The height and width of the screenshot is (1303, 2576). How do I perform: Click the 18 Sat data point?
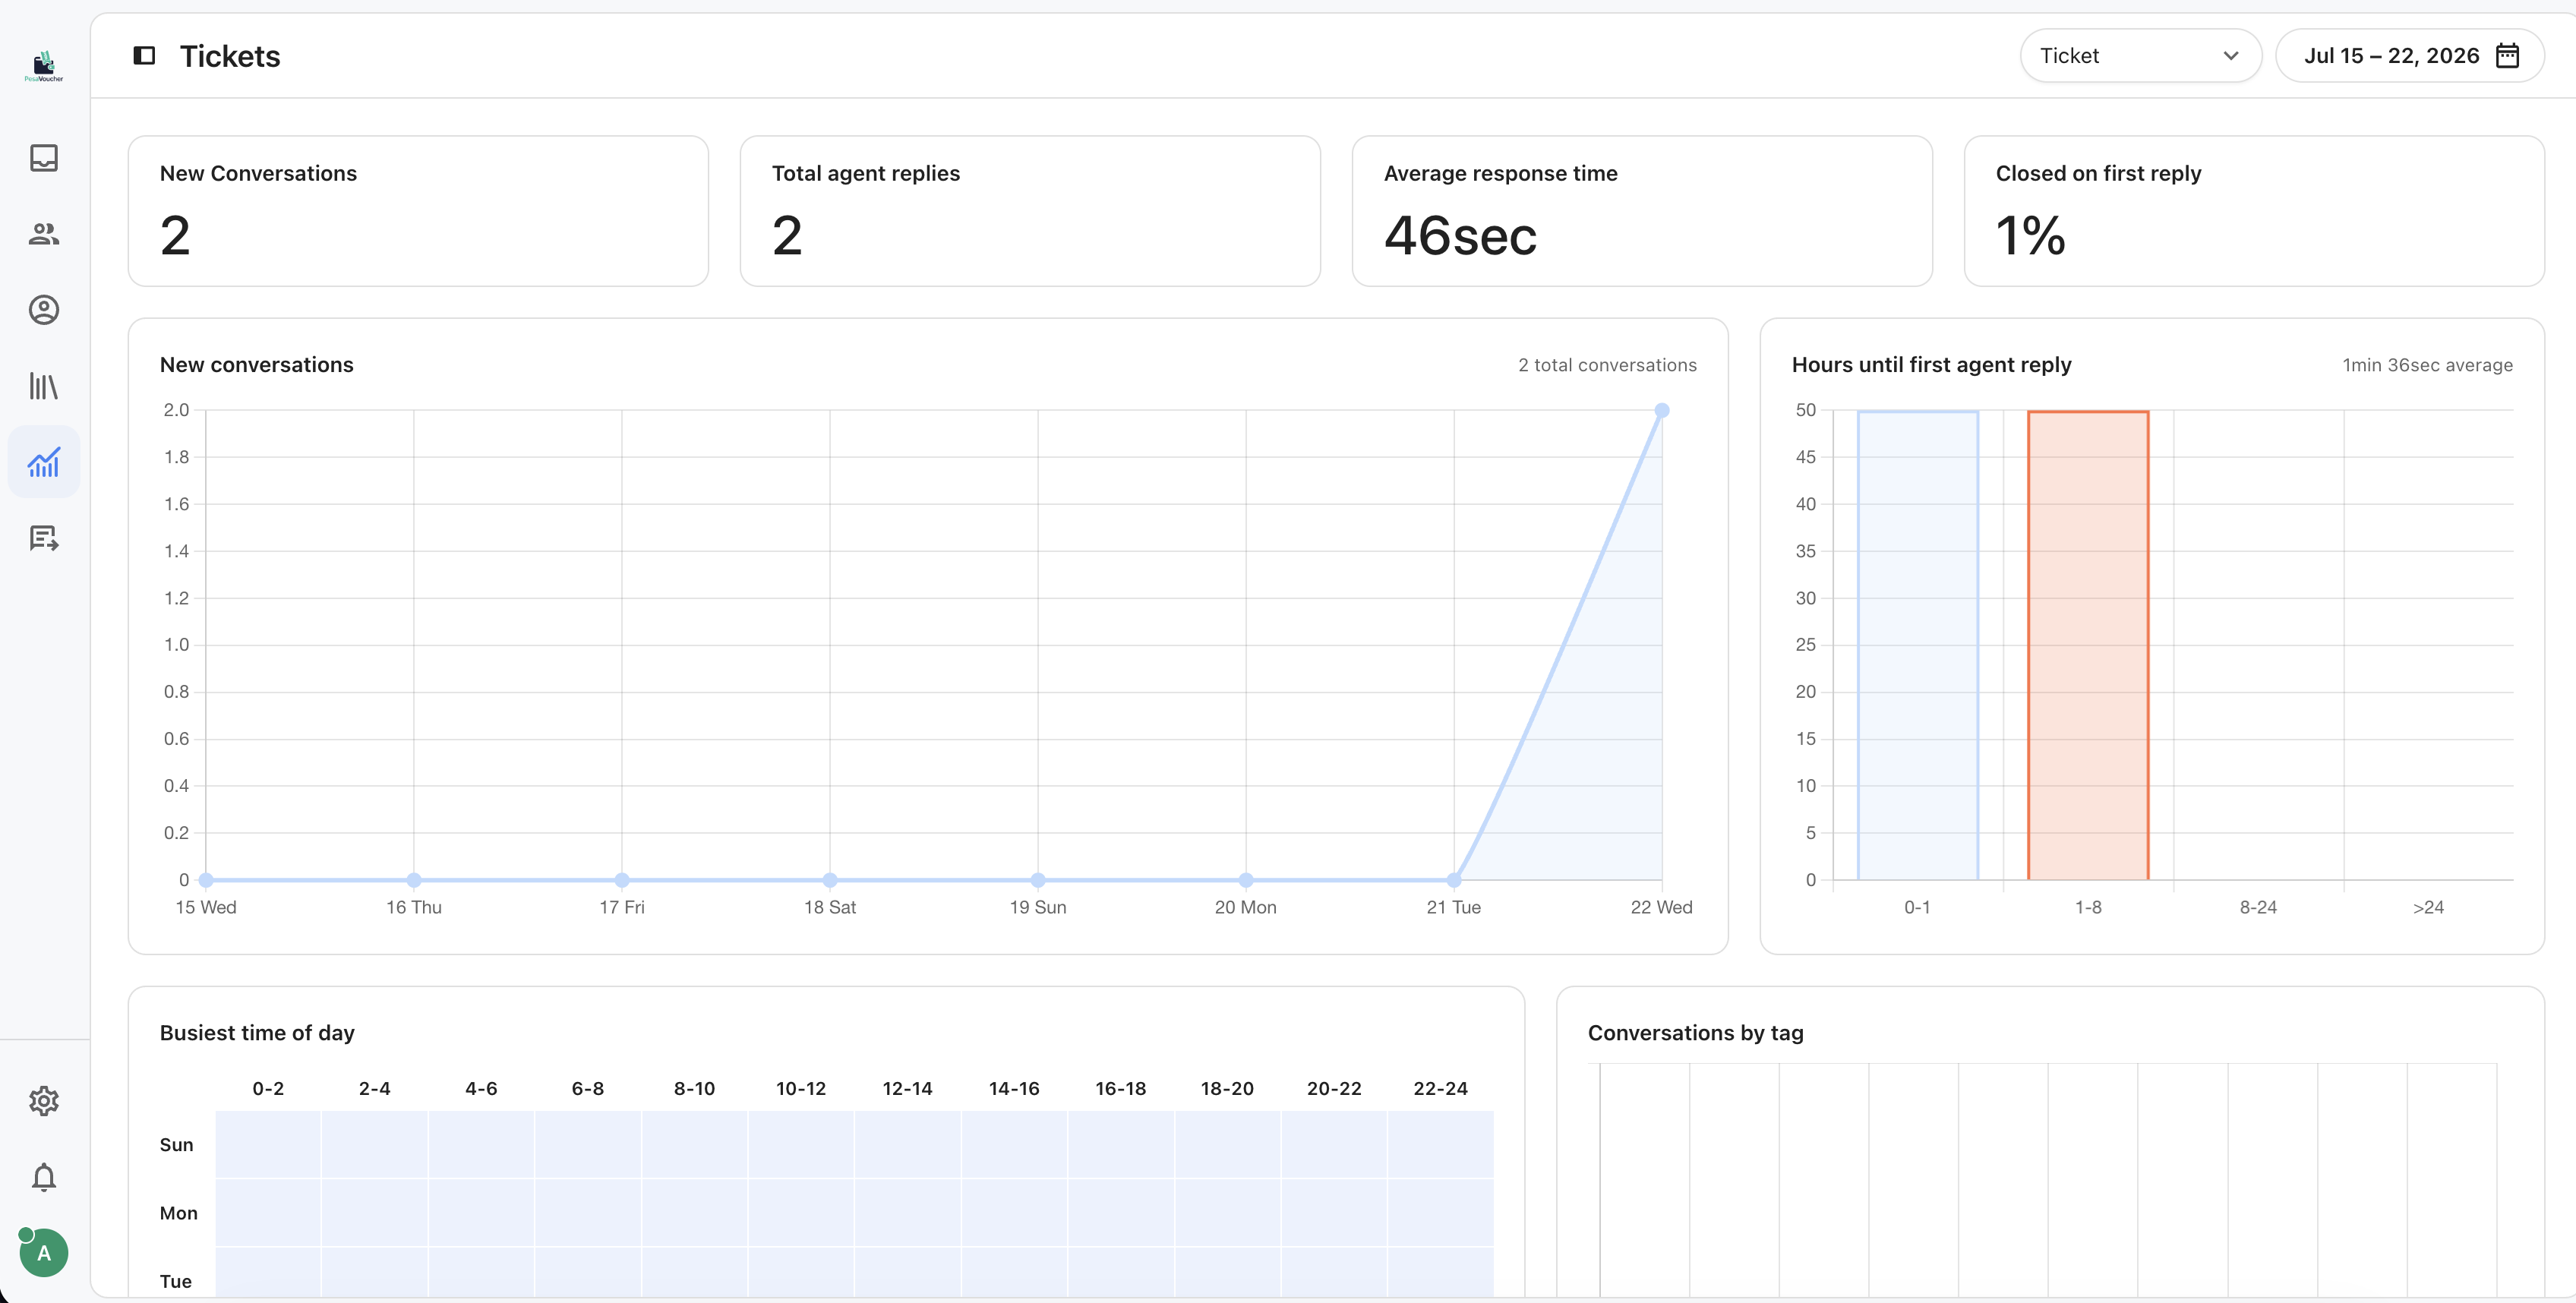(x=830, y=880)
